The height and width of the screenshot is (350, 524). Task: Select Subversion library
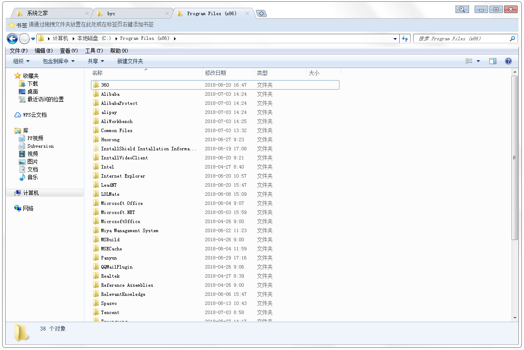[x=36, y=146]
